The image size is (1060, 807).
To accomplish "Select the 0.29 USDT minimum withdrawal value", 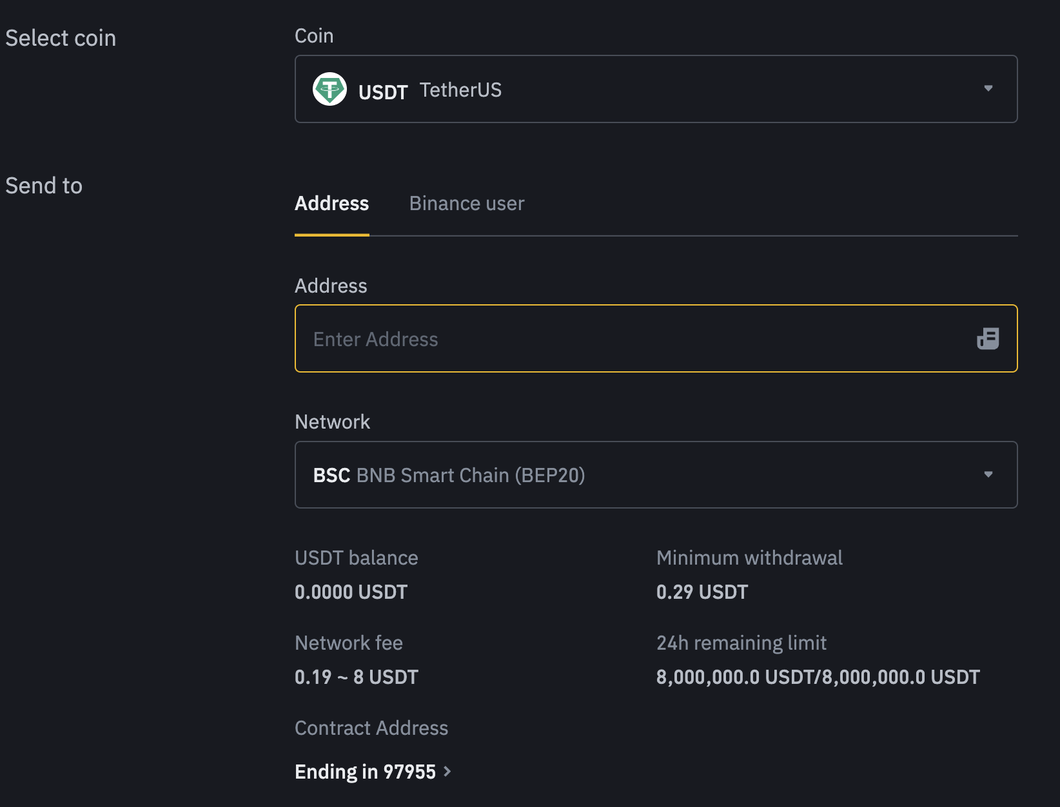I will [702, 592].
